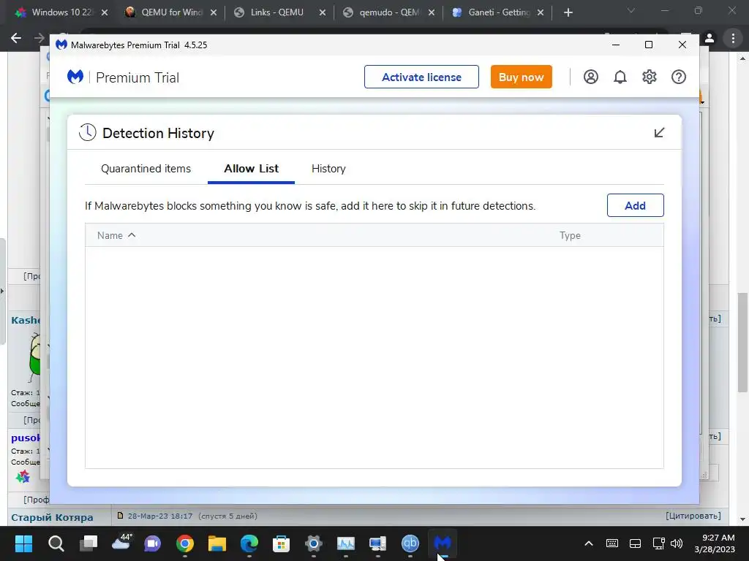Show hidden system tray icons
Image resolution: width=749 pixels, height=561 pixels.
pyautogui.click(x=589, y=543)
